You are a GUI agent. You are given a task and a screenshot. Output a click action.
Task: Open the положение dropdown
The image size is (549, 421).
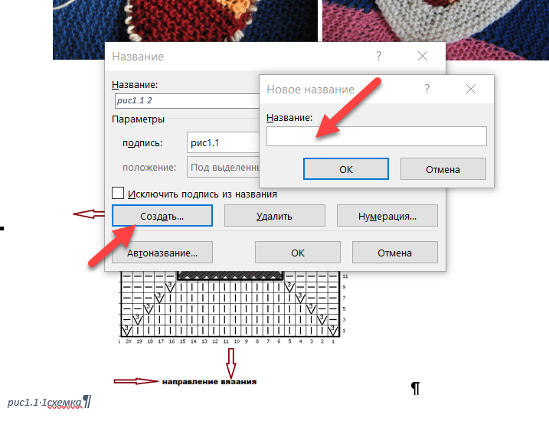(x=222, y=167)
